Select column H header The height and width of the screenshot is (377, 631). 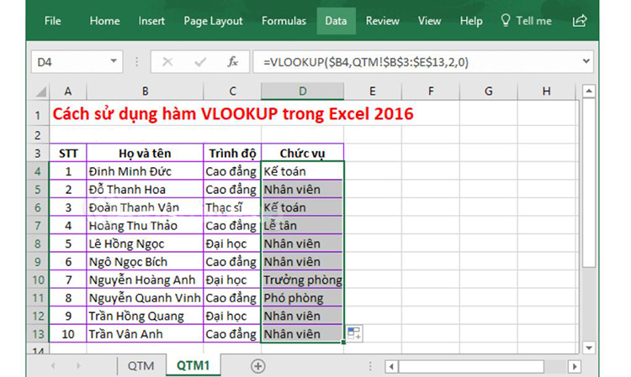(x=547, y=92)
